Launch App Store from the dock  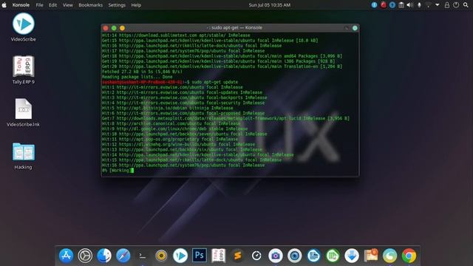pos(66,256)
